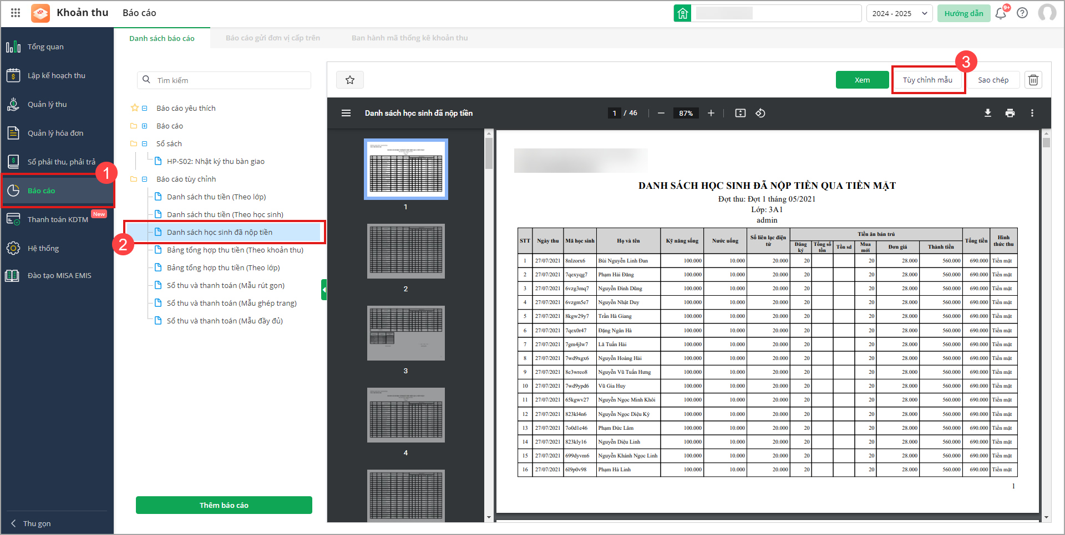Collapse the Báo cáo tùy chỉnh folder

pos(145,179)
